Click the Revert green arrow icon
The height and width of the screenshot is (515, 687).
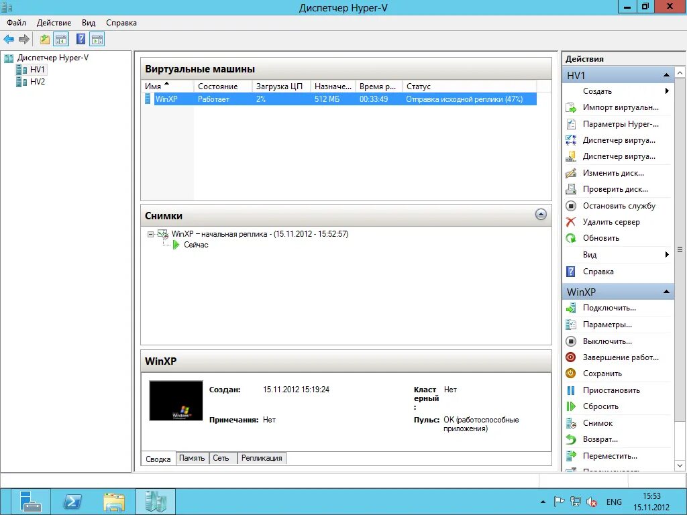571,439
